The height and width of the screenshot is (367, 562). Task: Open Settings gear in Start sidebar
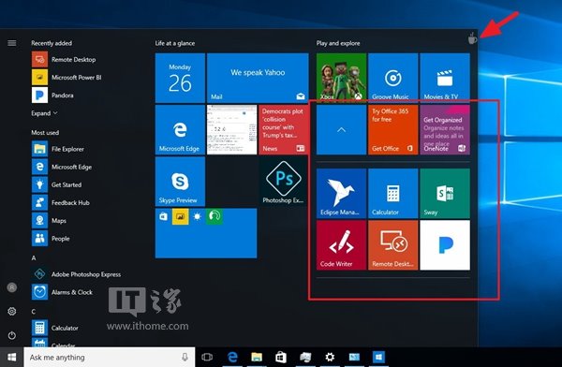point(12,311)
